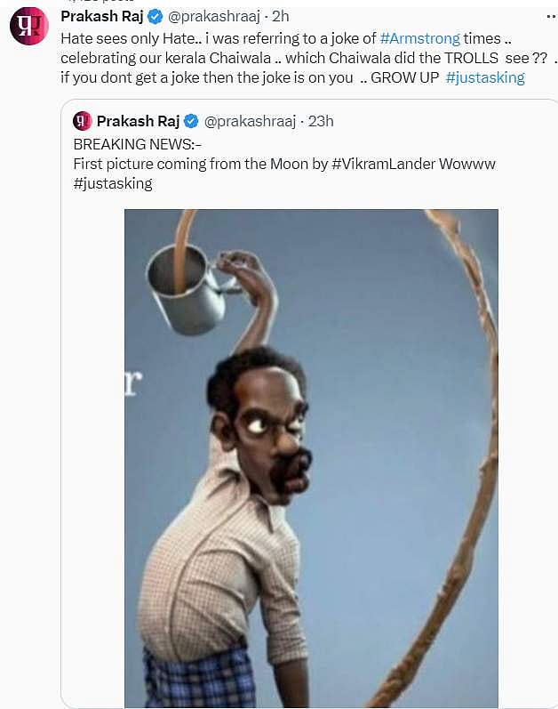Image resolution: width=558 pixels, height=709 pixels.
Task: Click the Prakash Raj profile avatar at top
Action: (29, 26)
